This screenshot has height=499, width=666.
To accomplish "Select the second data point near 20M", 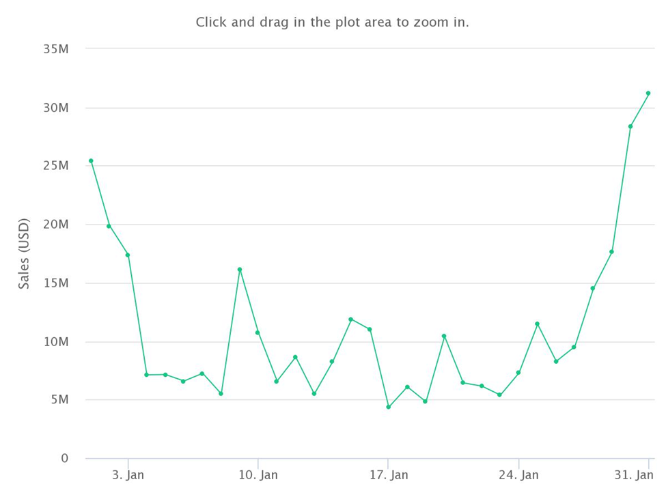I will tap(109, 226).
